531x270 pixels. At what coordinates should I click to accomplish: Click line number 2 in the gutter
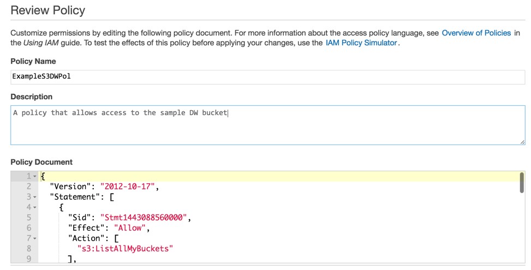pos(29,187)
